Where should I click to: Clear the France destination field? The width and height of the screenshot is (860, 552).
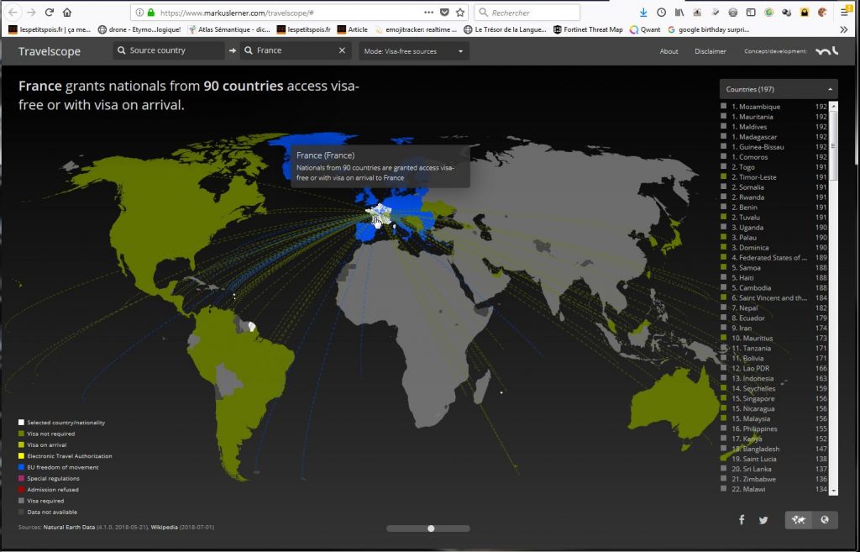click(x=342, y=51)
